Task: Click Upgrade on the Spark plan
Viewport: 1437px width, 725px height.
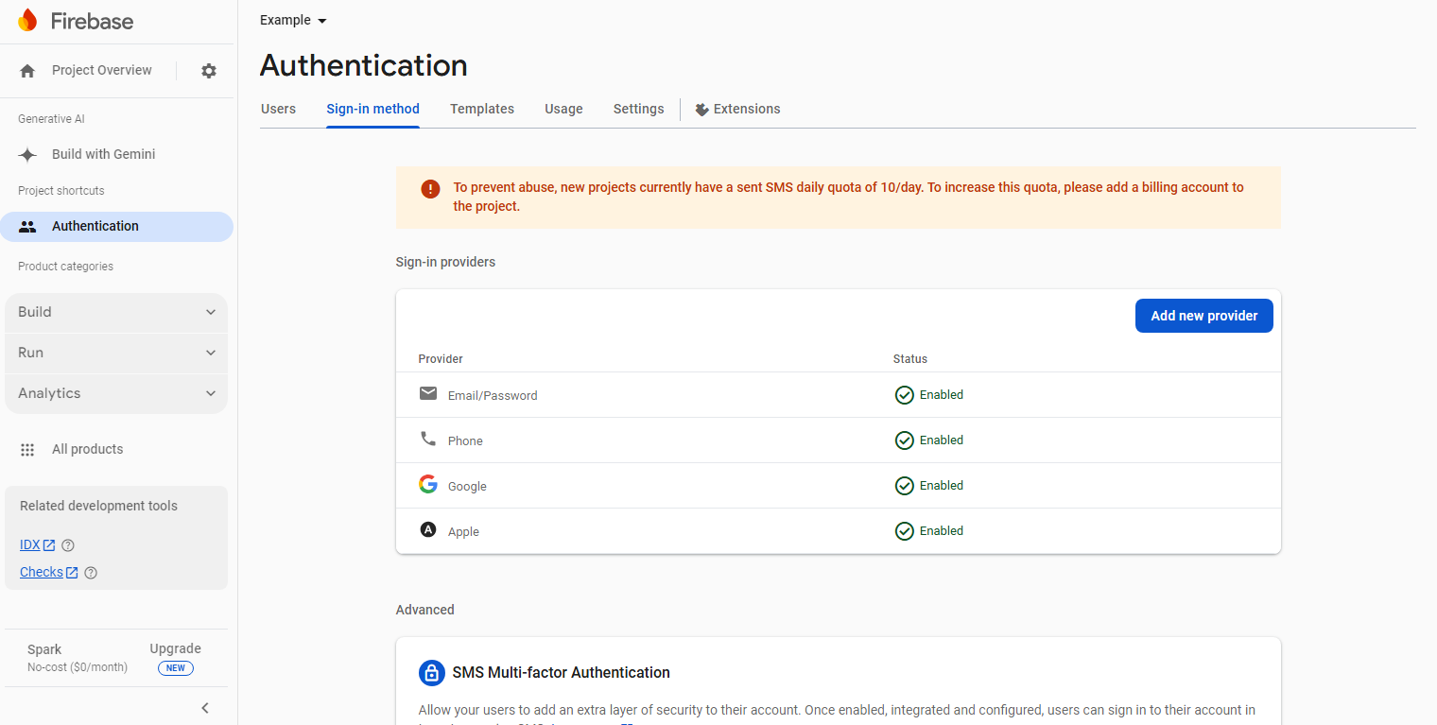Action: tap(175, 649)
